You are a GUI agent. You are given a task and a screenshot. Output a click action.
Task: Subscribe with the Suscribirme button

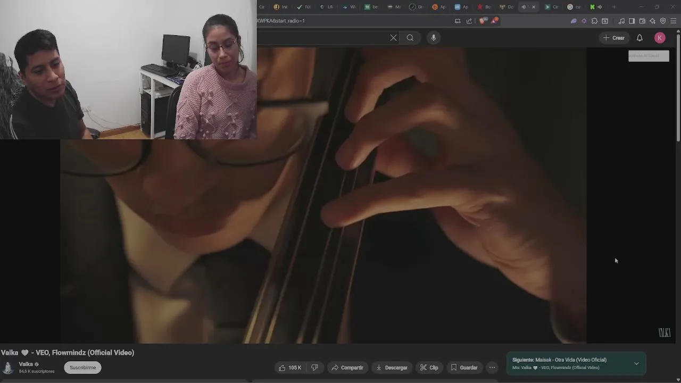click(82, 368)
